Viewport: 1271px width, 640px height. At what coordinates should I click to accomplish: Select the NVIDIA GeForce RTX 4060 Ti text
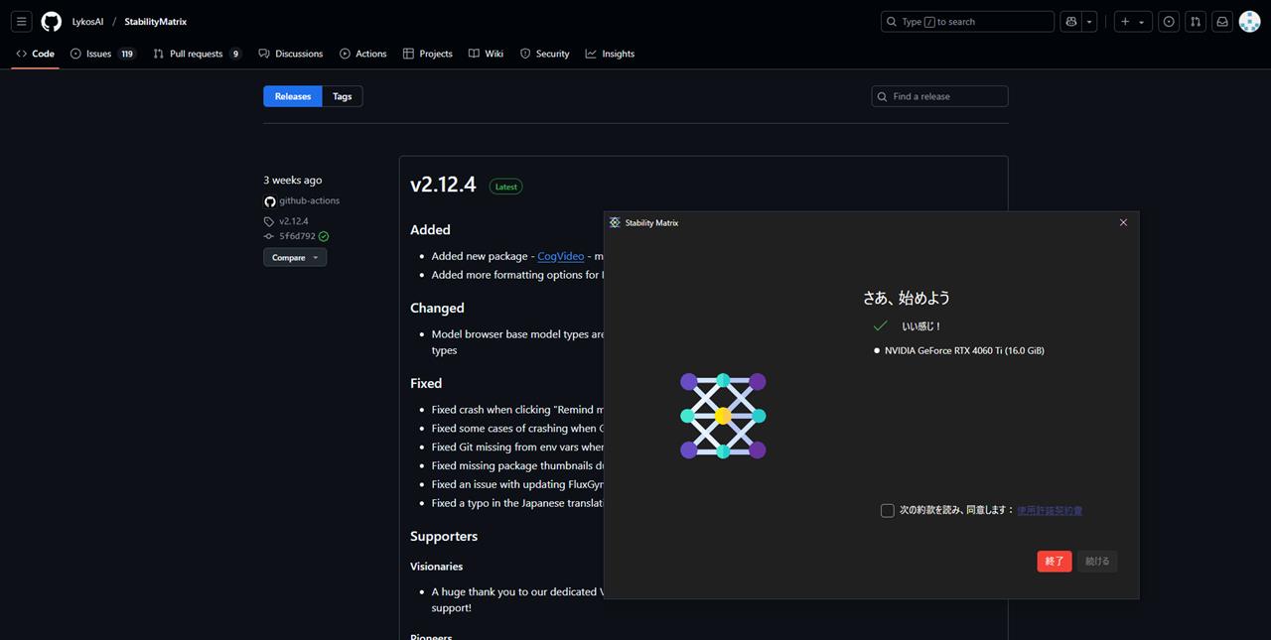coord(964,350)
